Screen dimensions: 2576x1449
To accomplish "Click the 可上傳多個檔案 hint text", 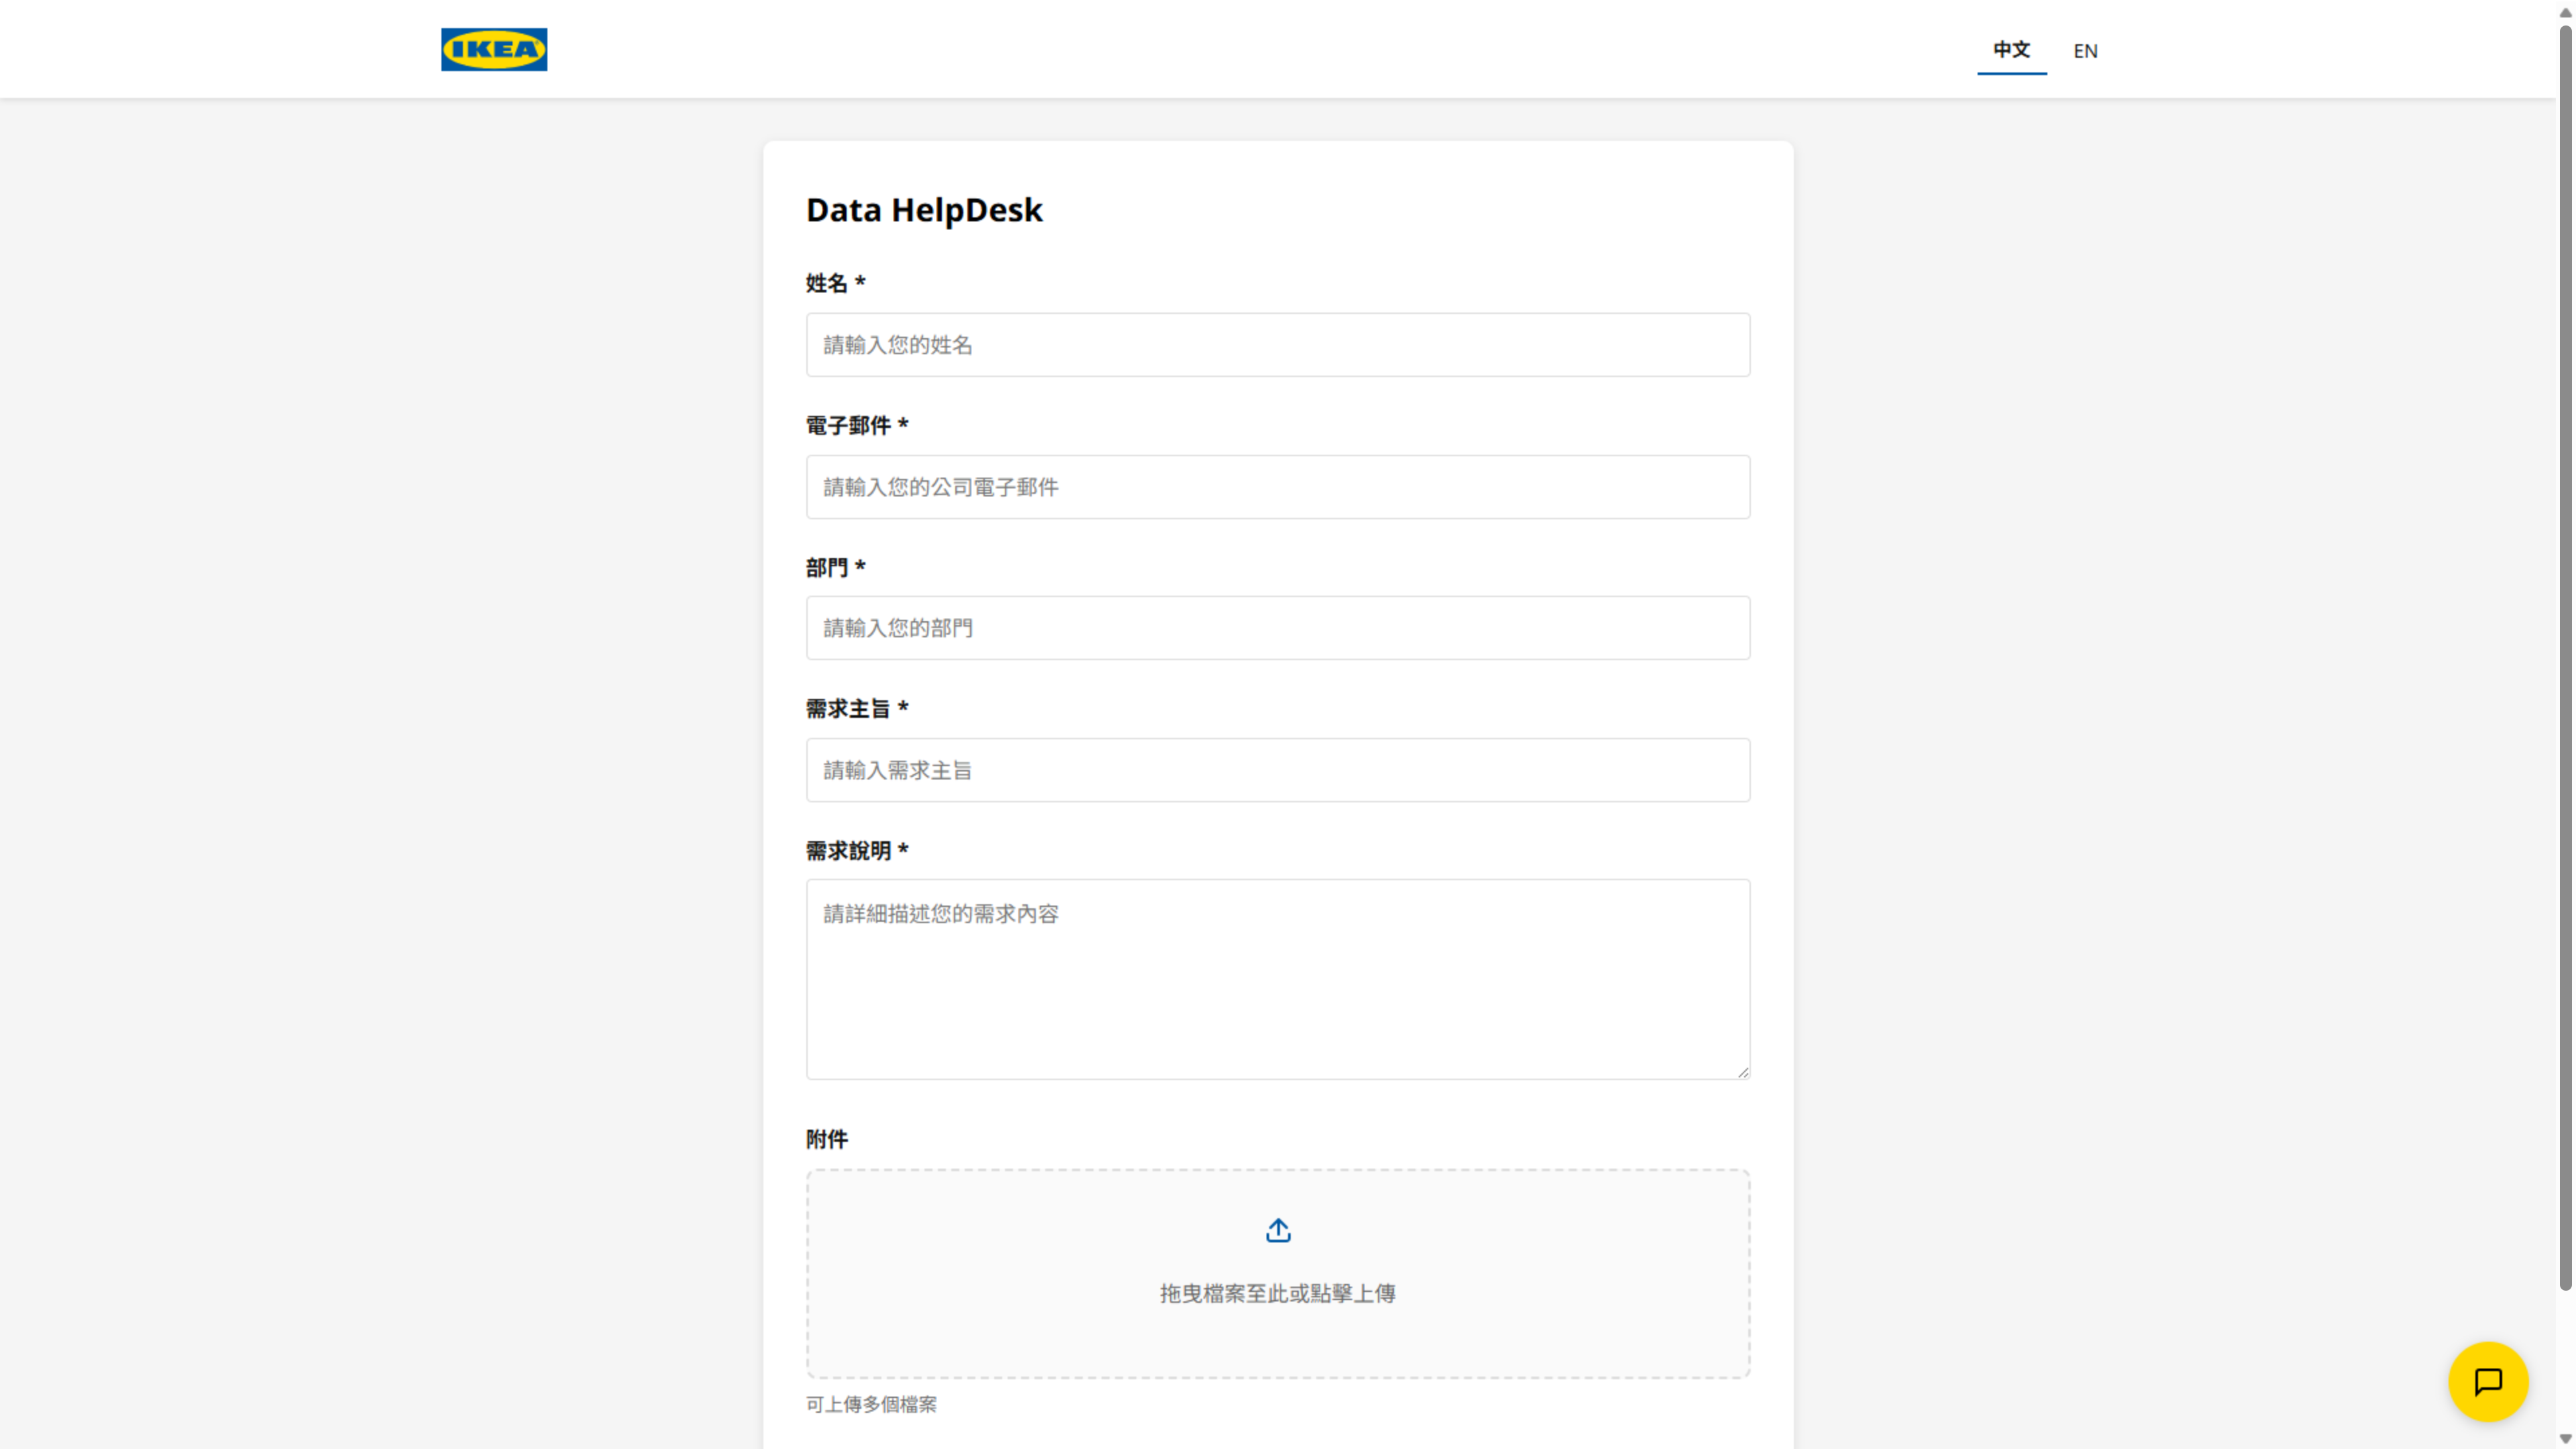I will click(871, 1404).
